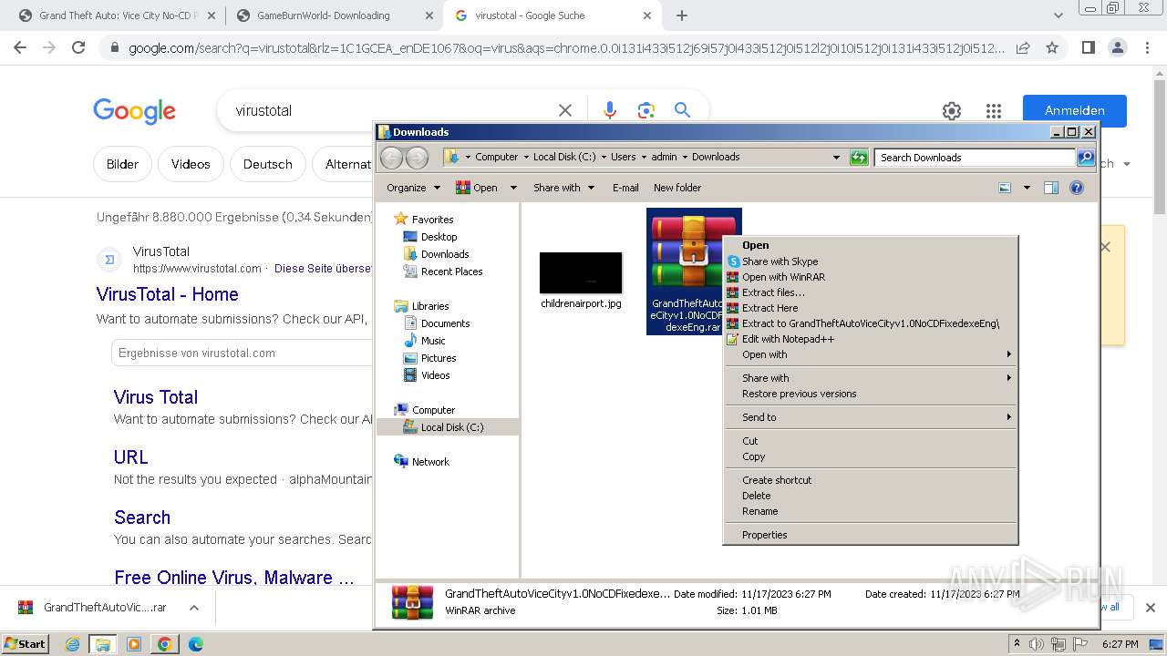
Task: Open Google apps grid icon
Action: [x=994, y=111]
